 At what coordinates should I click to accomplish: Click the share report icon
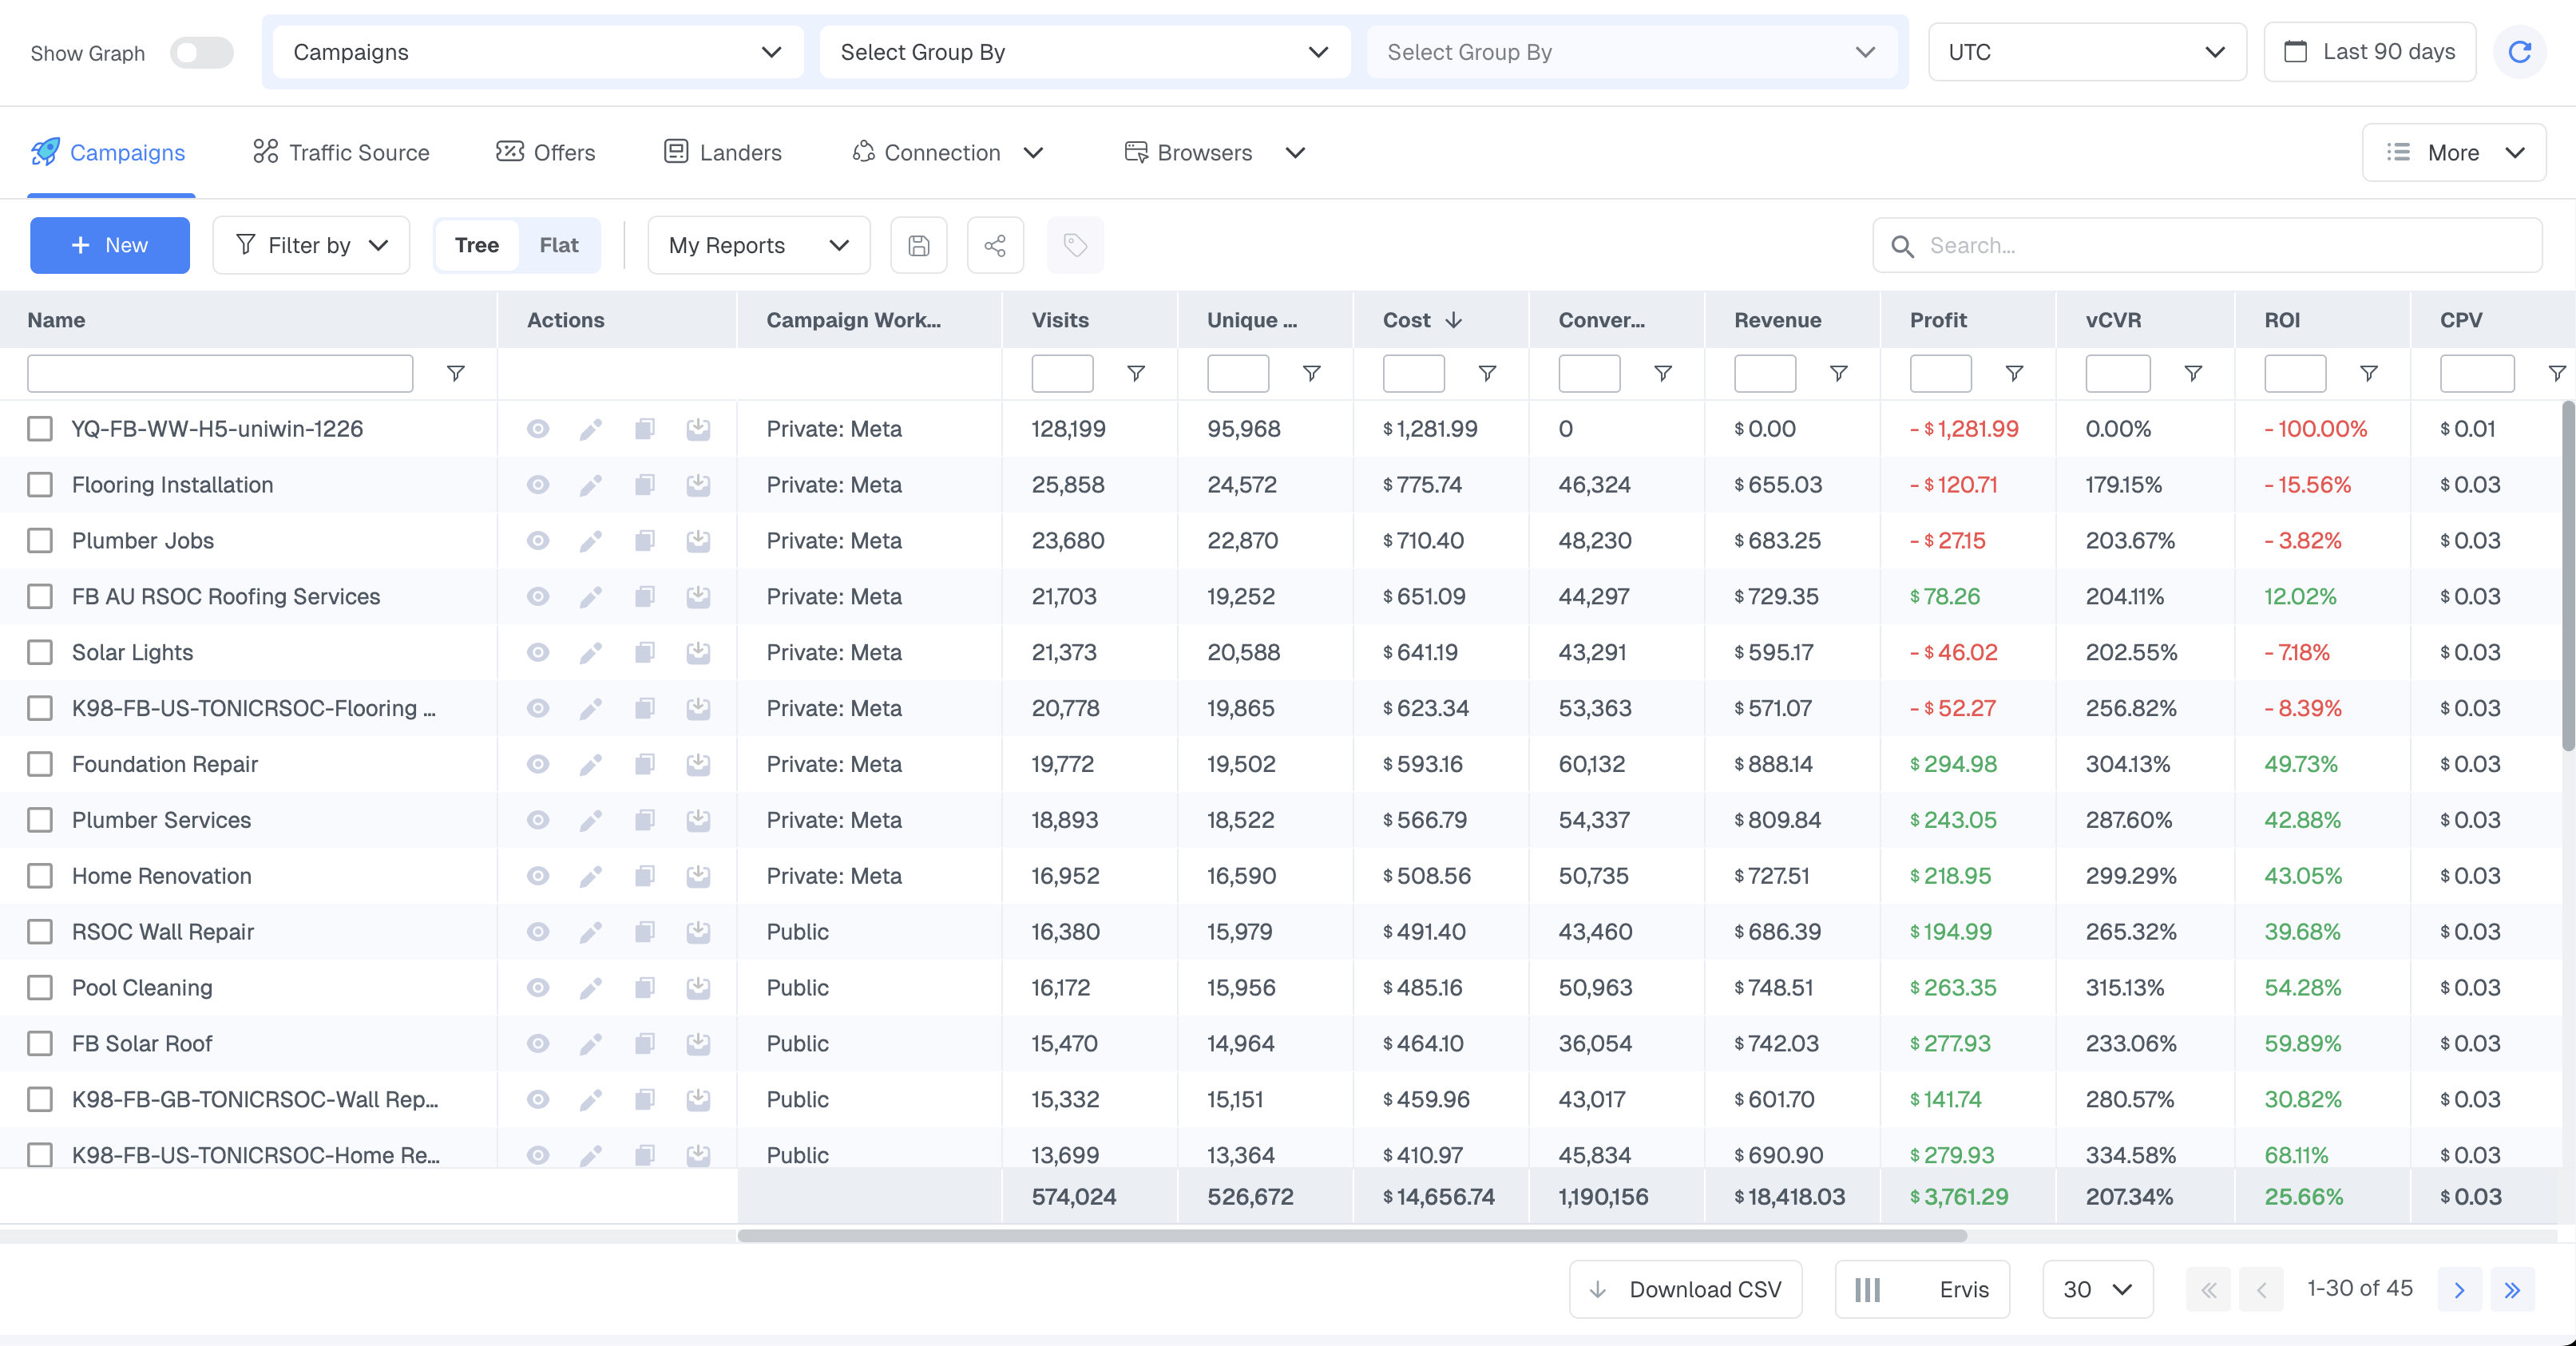994,245
